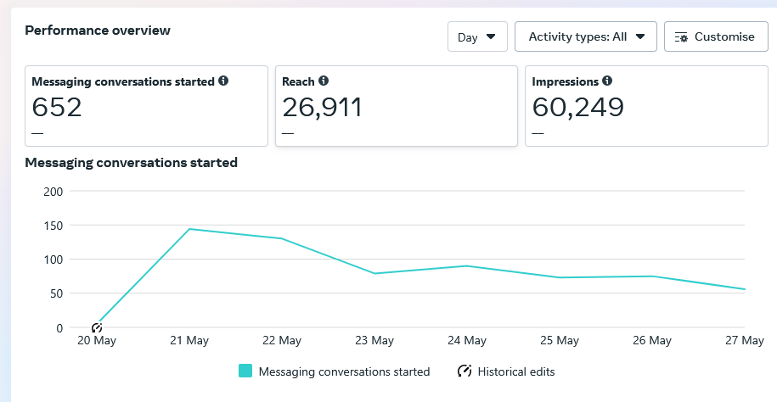Toggle Historical edits legend label
777x402 pixels.
coord(516,371)
